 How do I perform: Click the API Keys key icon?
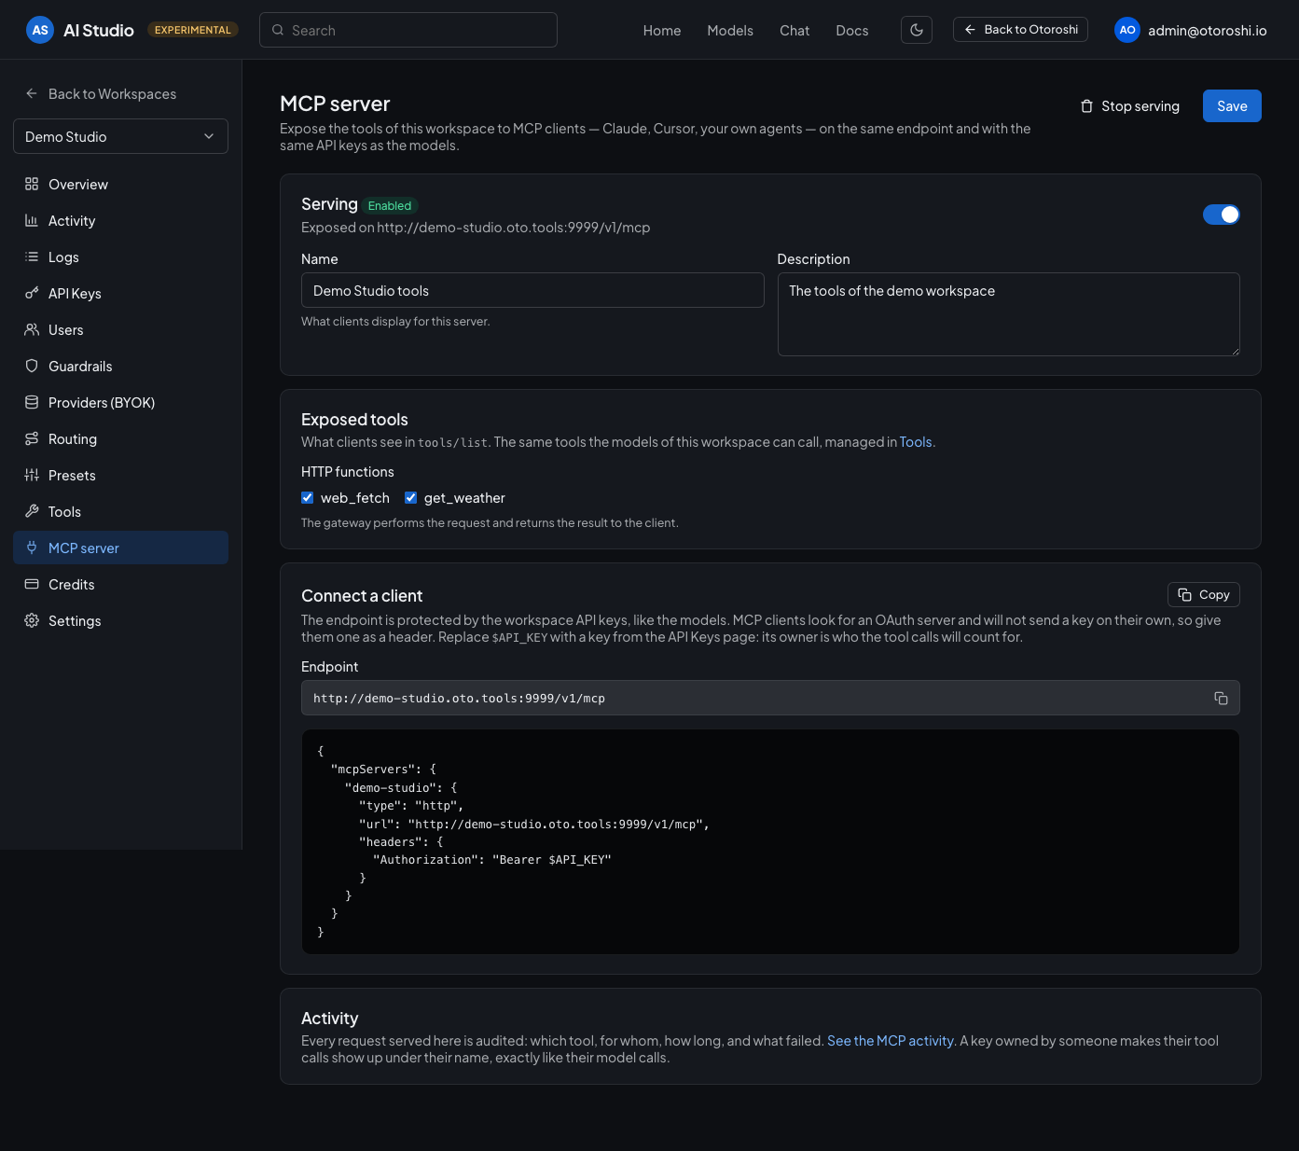tap(32, 293)
